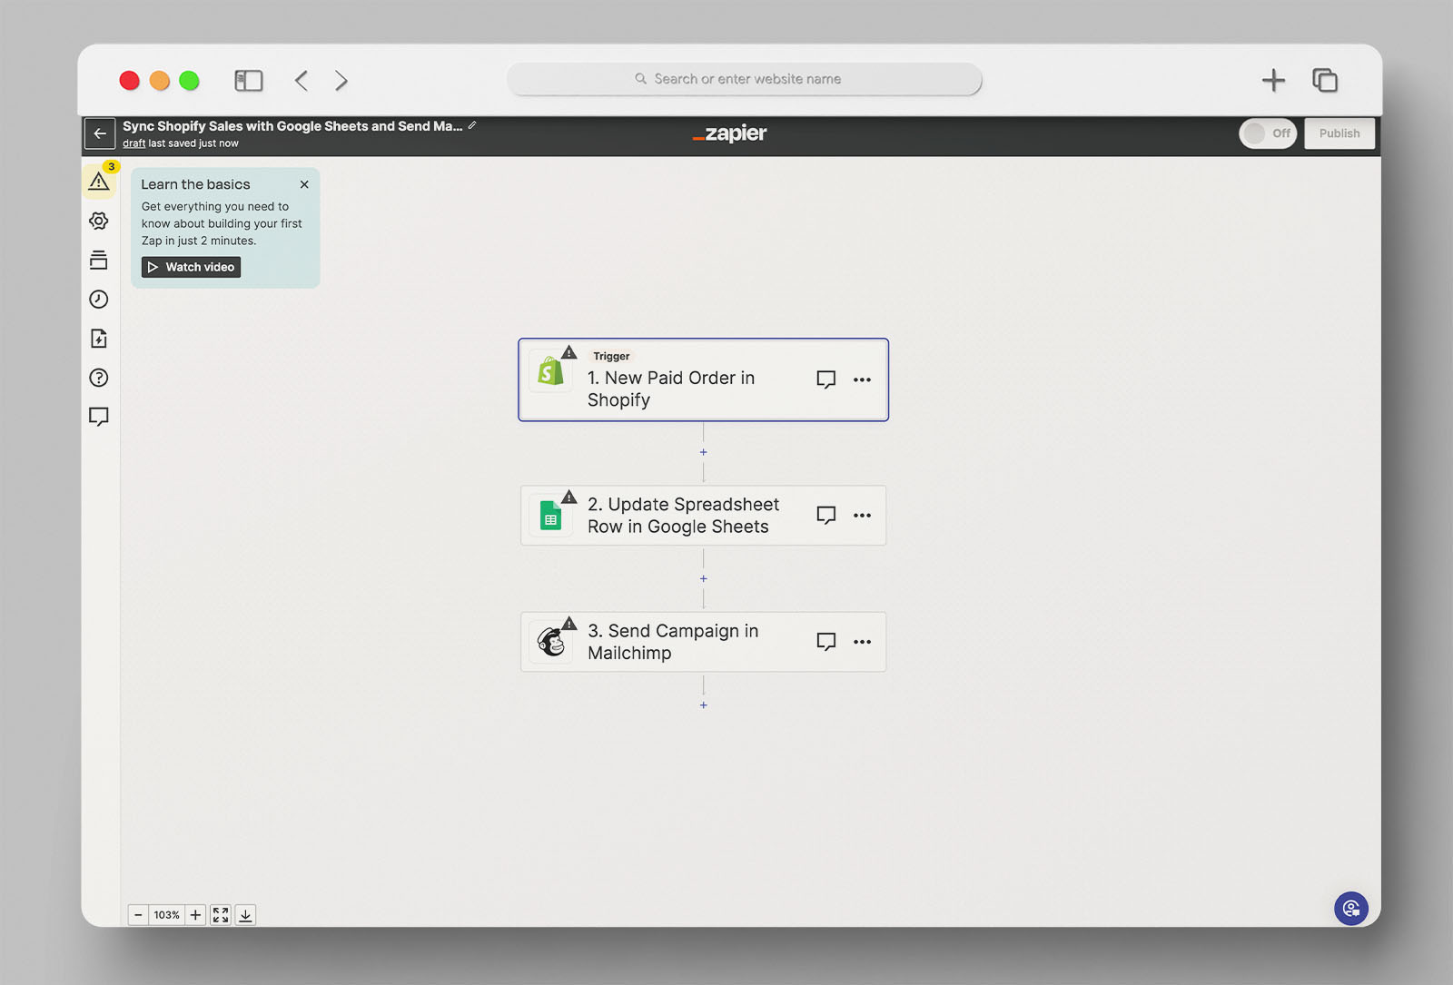Viewport: 1453px width, 985px height.
Task: Open the issues warning panel in sidebar
Action: coord(99,182)
